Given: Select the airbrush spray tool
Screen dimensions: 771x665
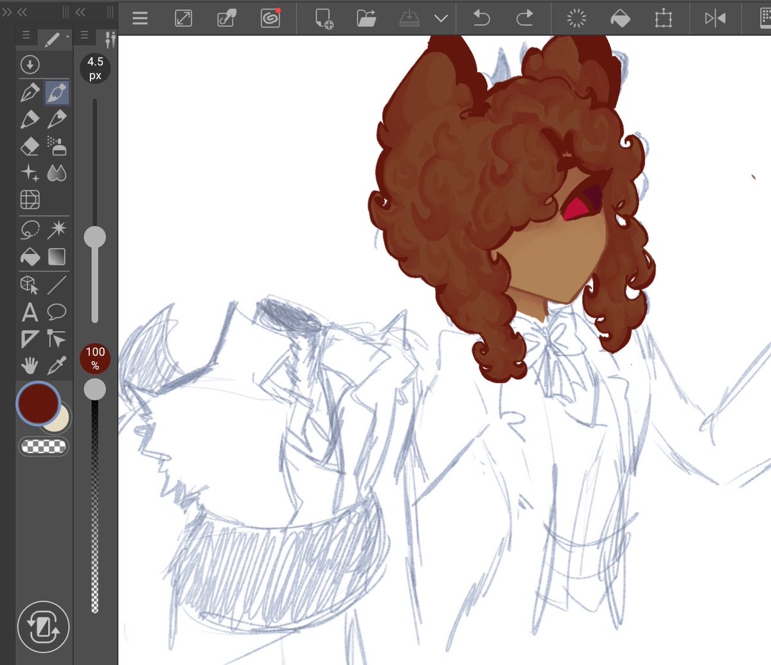Looking at the screenshot, I should point(57,146).
